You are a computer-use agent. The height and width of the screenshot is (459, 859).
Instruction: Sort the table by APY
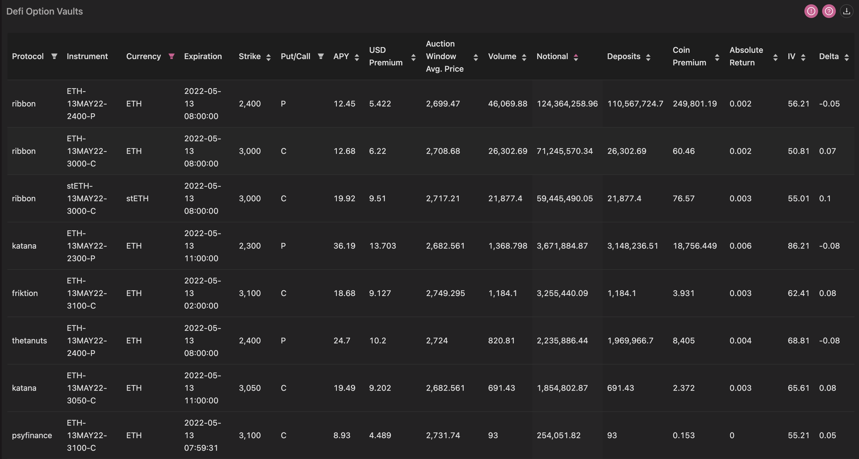[x=357, y=57]
